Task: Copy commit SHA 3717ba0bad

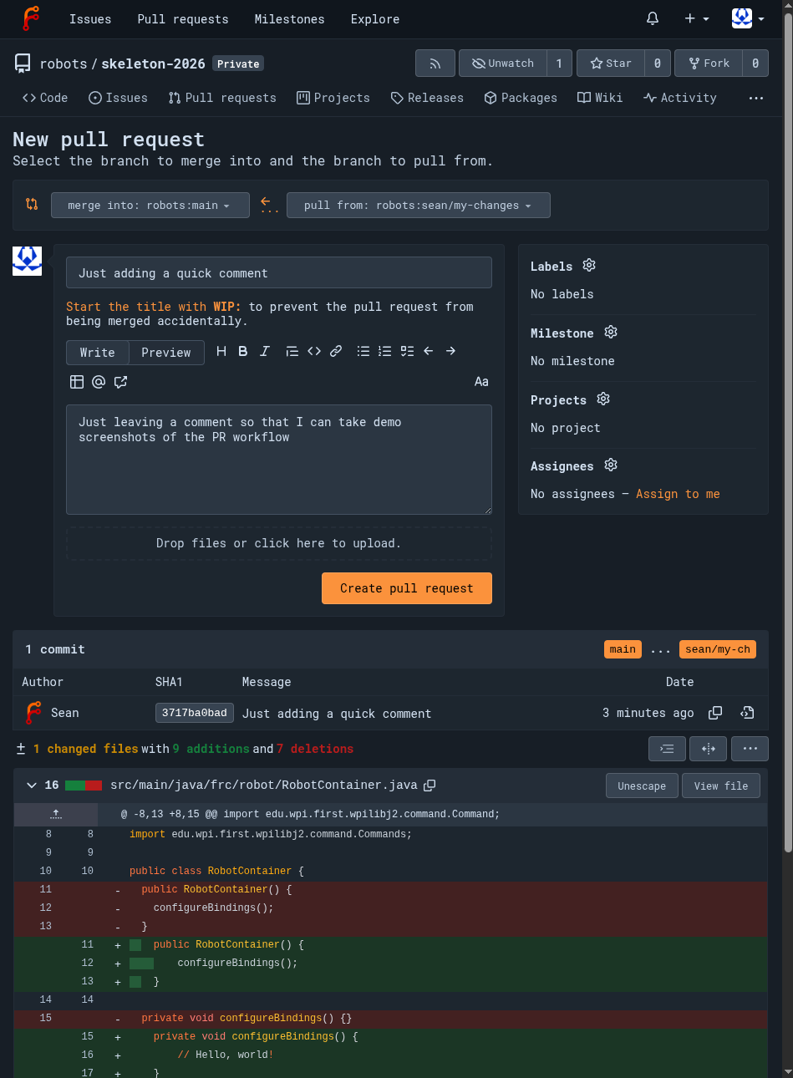Action: point(715,713)
